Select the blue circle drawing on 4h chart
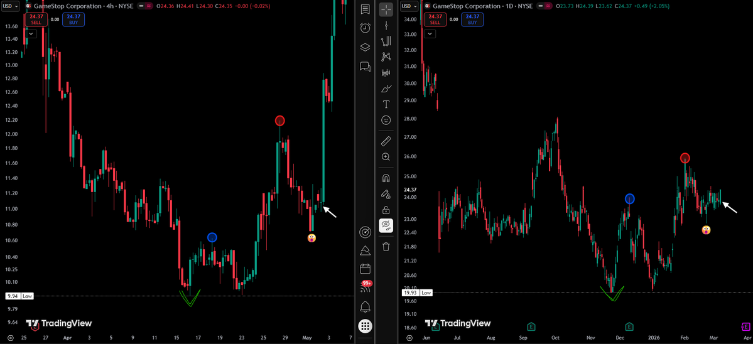The image size is (753, 344). (212, 237)
